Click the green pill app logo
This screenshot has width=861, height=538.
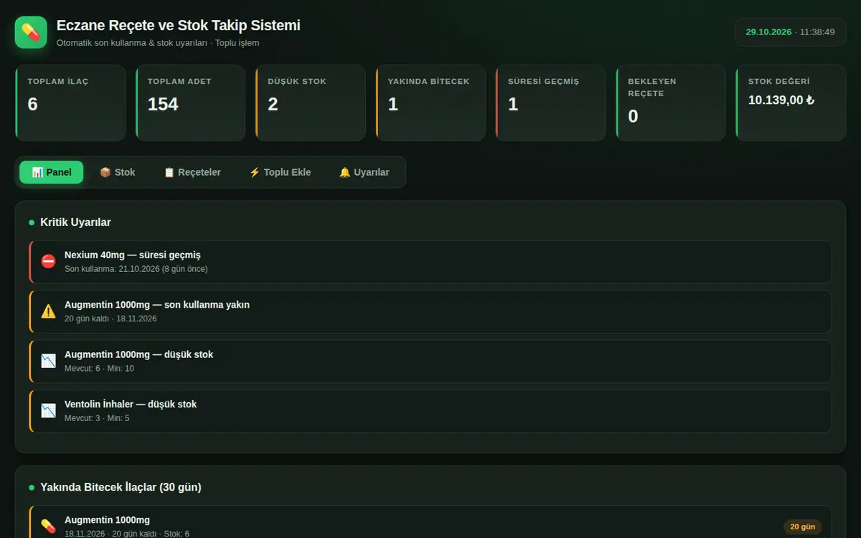[31, 32]
